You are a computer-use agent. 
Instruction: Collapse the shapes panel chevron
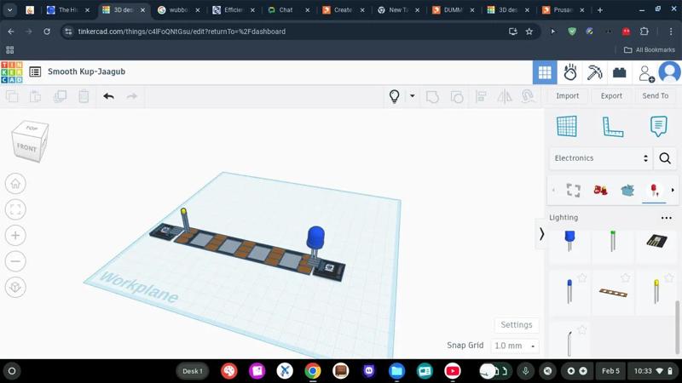[541, 234]
